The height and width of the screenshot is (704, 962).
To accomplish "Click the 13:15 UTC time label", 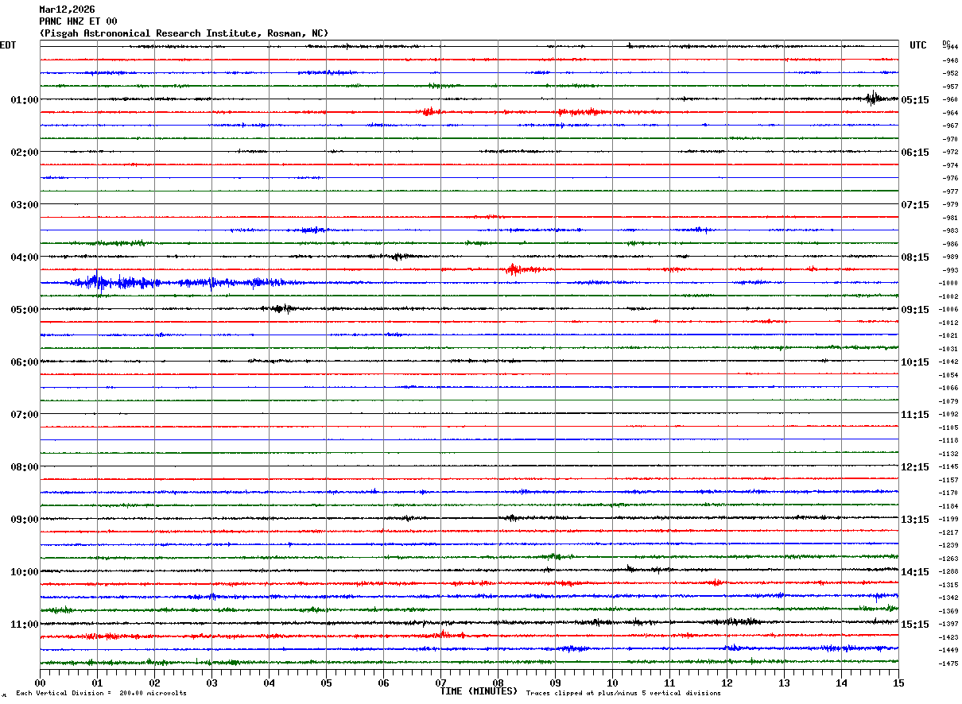I will [916, 520].
